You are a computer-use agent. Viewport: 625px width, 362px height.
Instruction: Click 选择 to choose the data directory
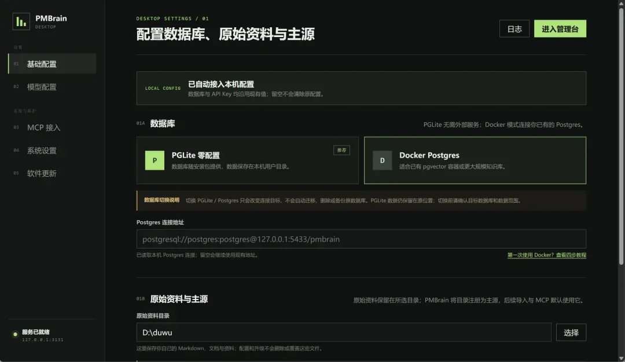[x=571, y=332]
